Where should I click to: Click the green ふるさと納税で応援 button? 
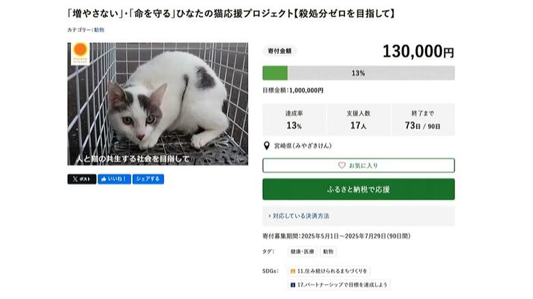[358, 189]
